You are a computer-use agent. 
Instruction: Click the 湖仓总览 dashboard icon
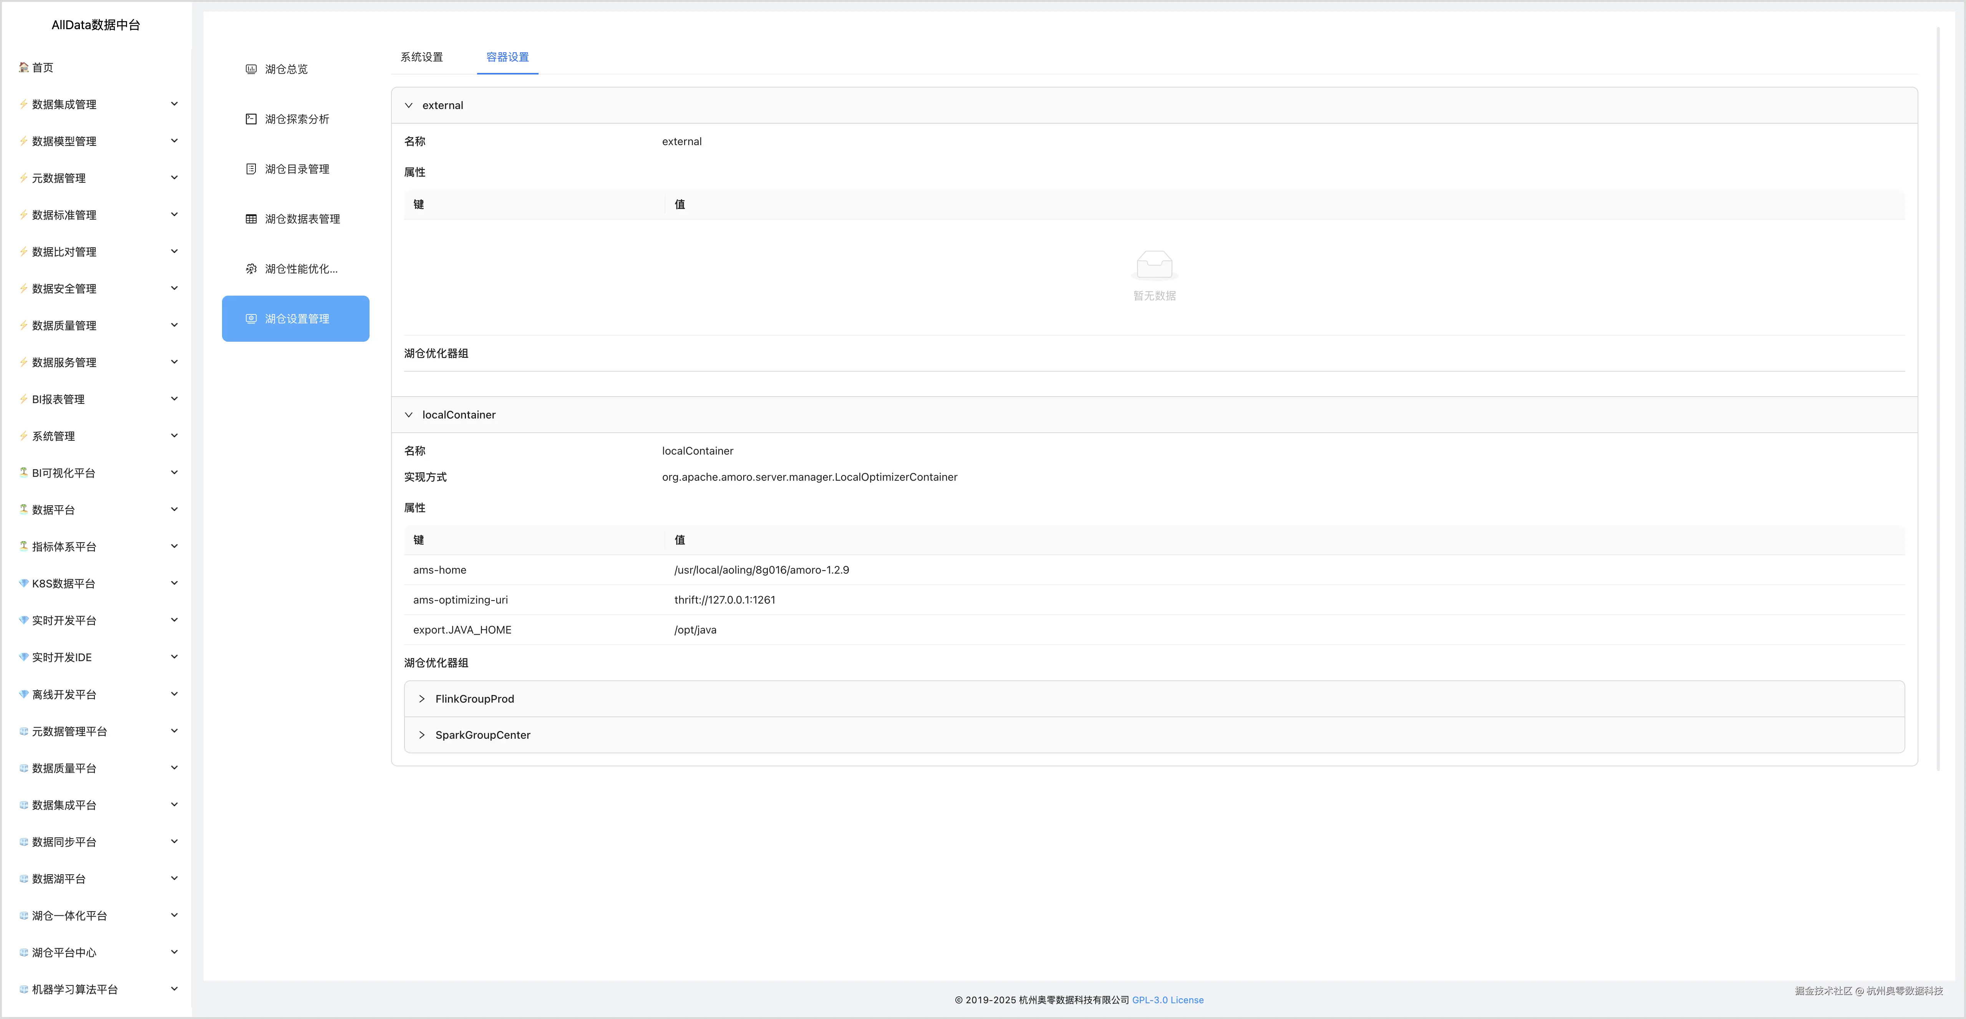click(x=251, y=69)
